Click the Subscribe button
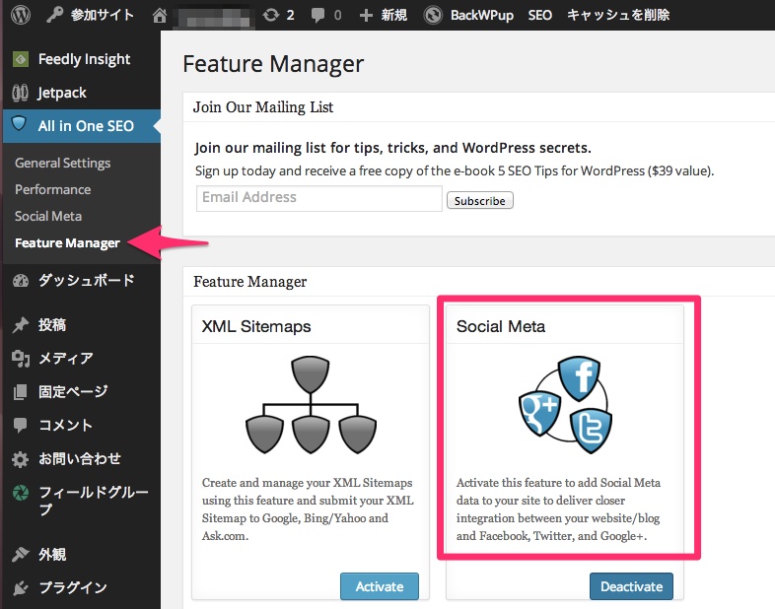The image size is (775, 609). pyautogui.click(x=480, y=200)
